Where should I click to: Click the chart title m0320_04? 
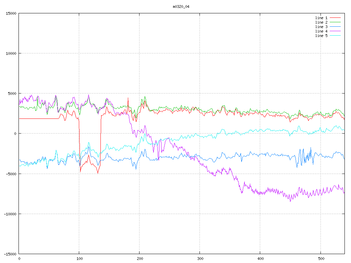coord(181,7)
